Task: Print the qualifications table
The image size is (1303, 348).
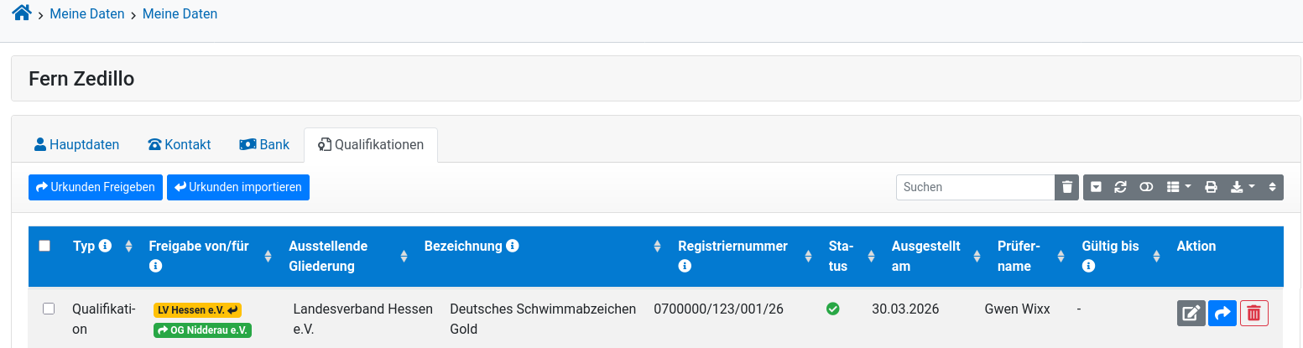Action: (1211, 187)
